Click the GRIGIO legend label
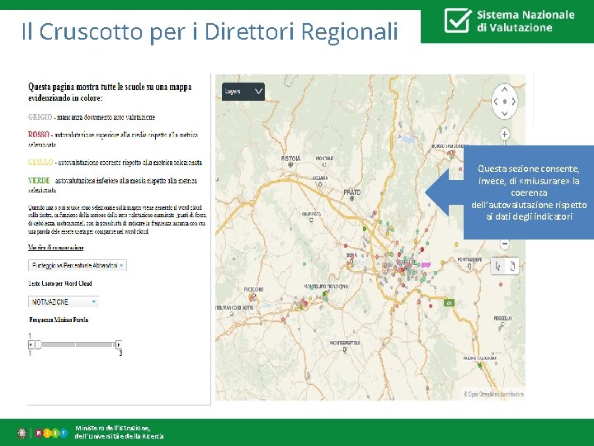Image resolution: width=594 pixels, height=446 pixels. [x=40, y=116]
